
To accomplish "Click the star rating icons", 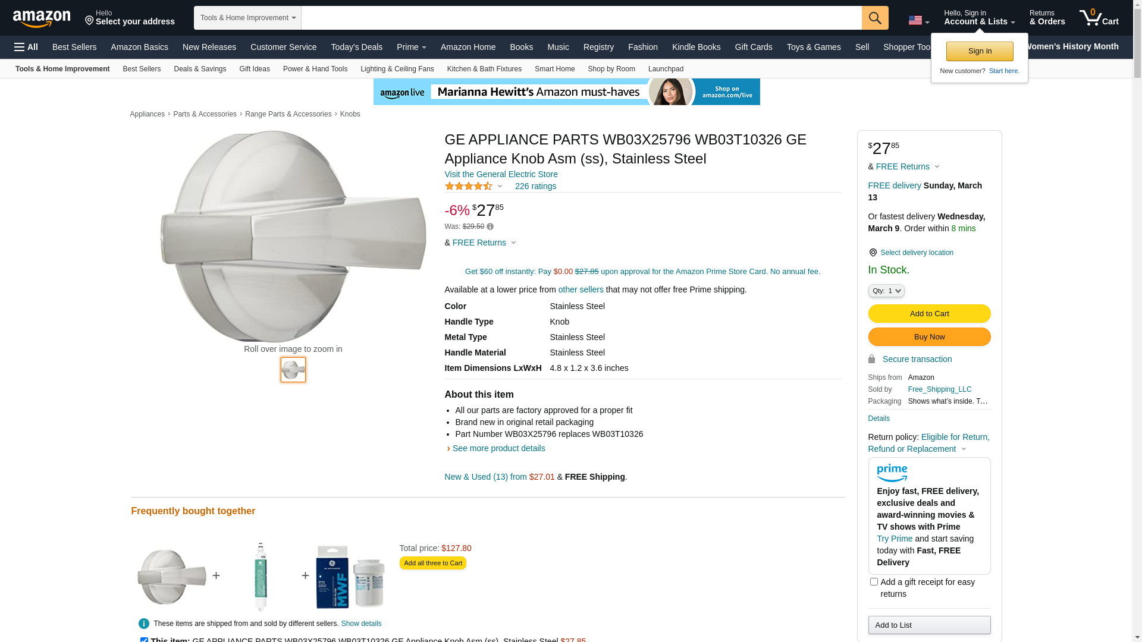I will pyautogui.click(x=469, y=186).
